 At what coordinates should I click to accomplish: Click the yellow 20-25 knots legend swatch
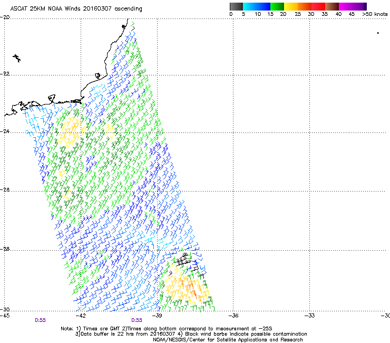[291, 6]
